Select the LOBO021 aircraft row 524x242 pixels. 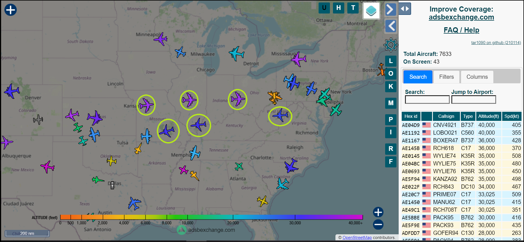click(461, 133)
